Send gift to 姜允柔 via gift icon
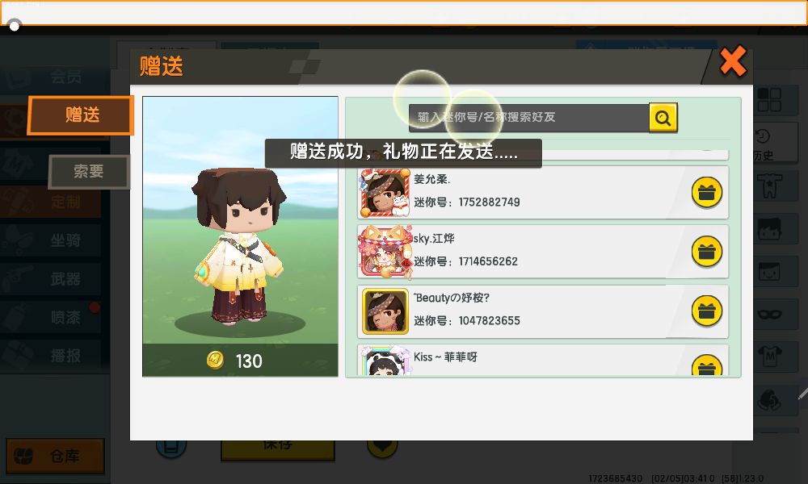Image resolution: width=808 pixels, height=484 pixels. click(706, 192)
